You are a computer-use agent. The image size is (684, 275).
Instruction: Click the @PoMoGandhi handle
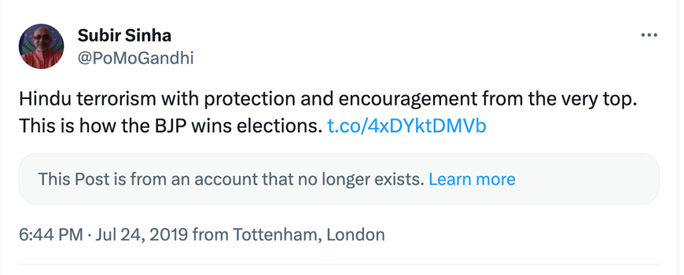[x=136, y=58]
